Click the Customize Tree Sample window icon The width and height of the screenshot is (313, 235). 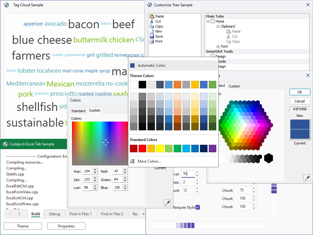point(150,5)
